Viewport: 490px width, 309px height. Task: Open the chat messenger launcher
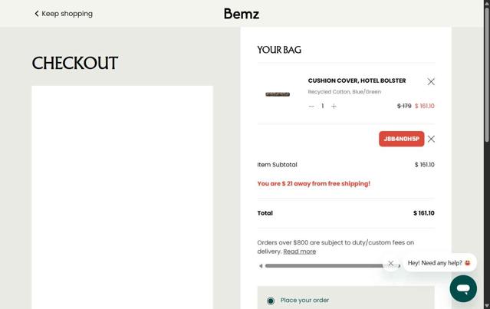pos(463,288)
